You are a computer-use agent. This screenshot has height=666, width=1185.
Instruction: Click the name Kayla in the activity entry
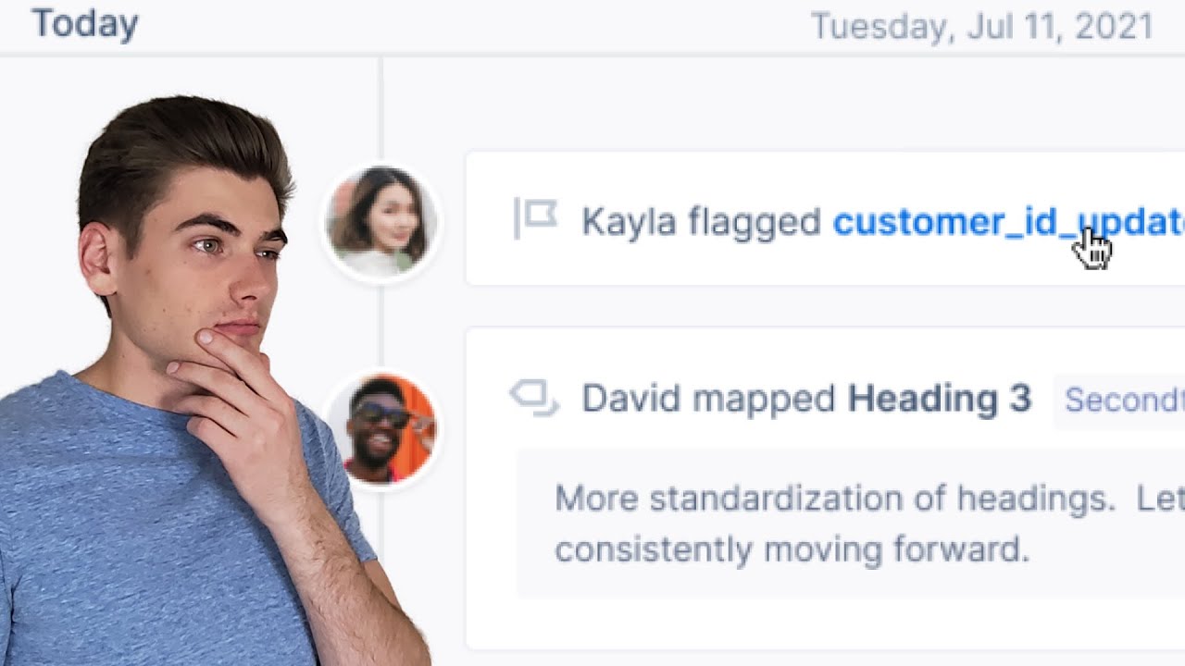(x=629, y=222)
